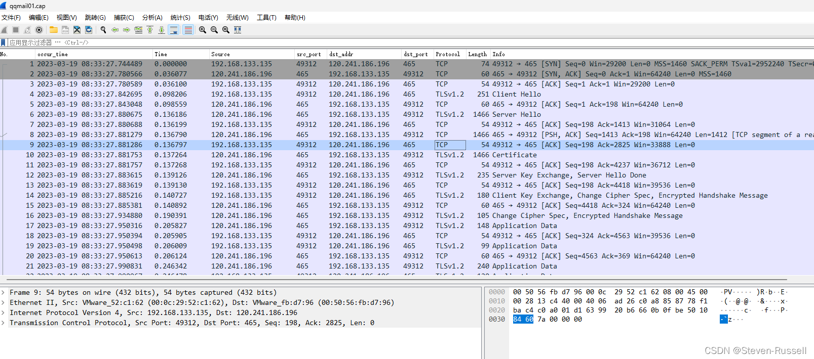Expand the Ethernet II details row
The image size is (814, 359).
(x=4, y=302)
